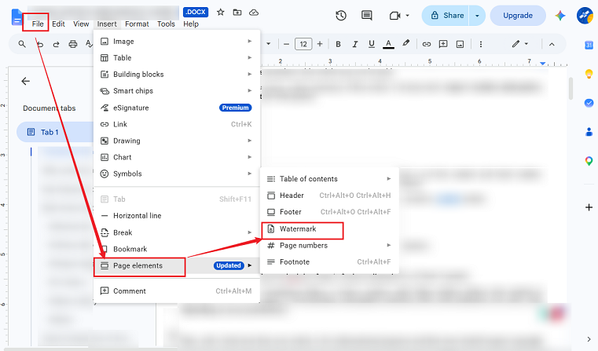Open Page elements submenu
This screenshot has width=598, height=351.
(x=177, y=265)
